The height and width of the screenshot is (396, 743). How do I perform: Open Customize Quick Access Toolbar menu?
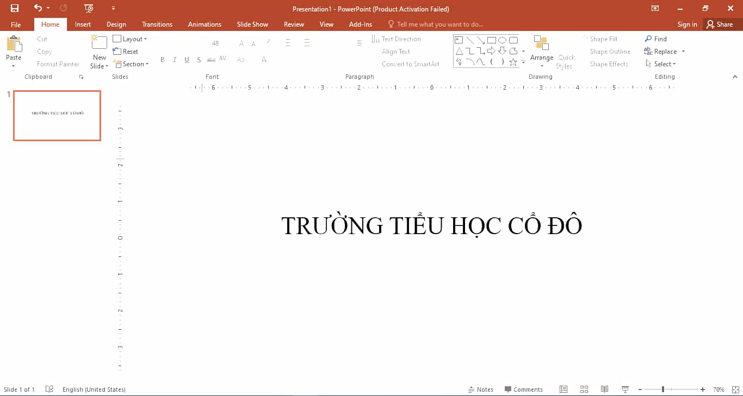coord(113,8)
